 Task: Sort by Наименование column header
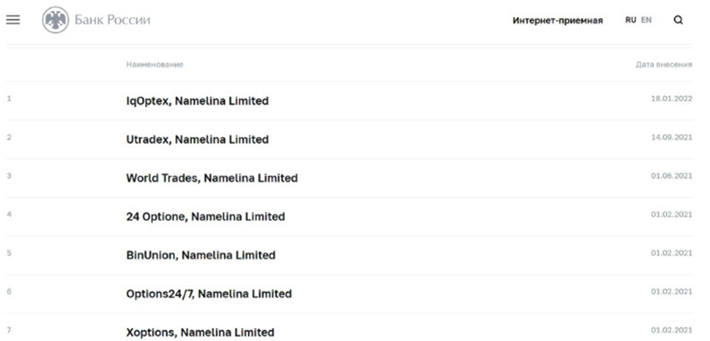click(x=154, y=65)
